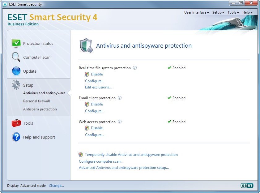Temporarily disable Antivirus and antispyware protection
This screenshot has width=260, height=193.
131,155
